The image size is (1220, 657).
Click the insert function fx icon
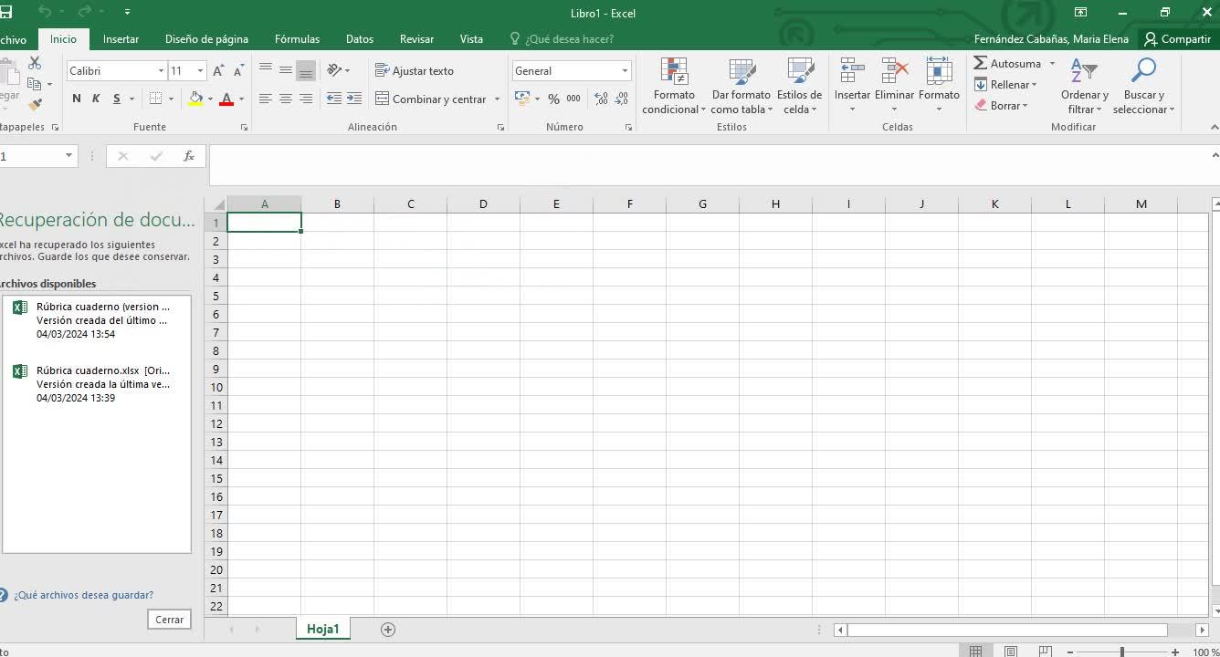[189, 156]
